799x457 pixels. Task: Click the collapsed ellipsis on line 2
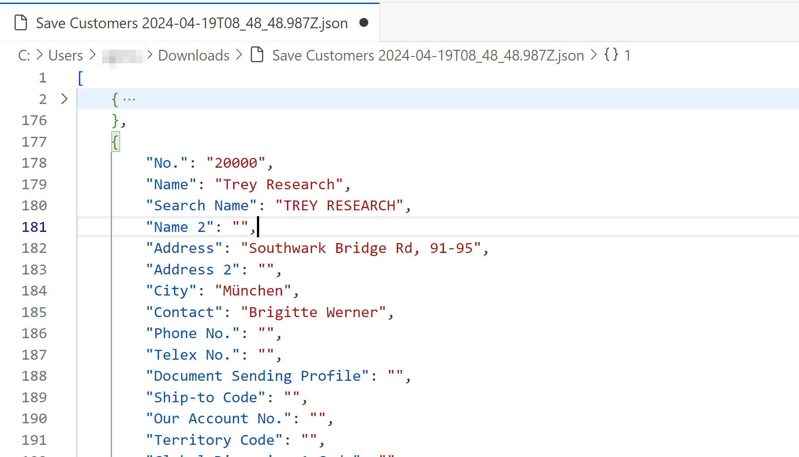point(129,99)
